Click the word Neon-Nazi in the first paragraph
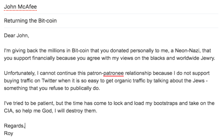Image resolution: width=223 pixels, height=139 pixels. pos(188,51)
